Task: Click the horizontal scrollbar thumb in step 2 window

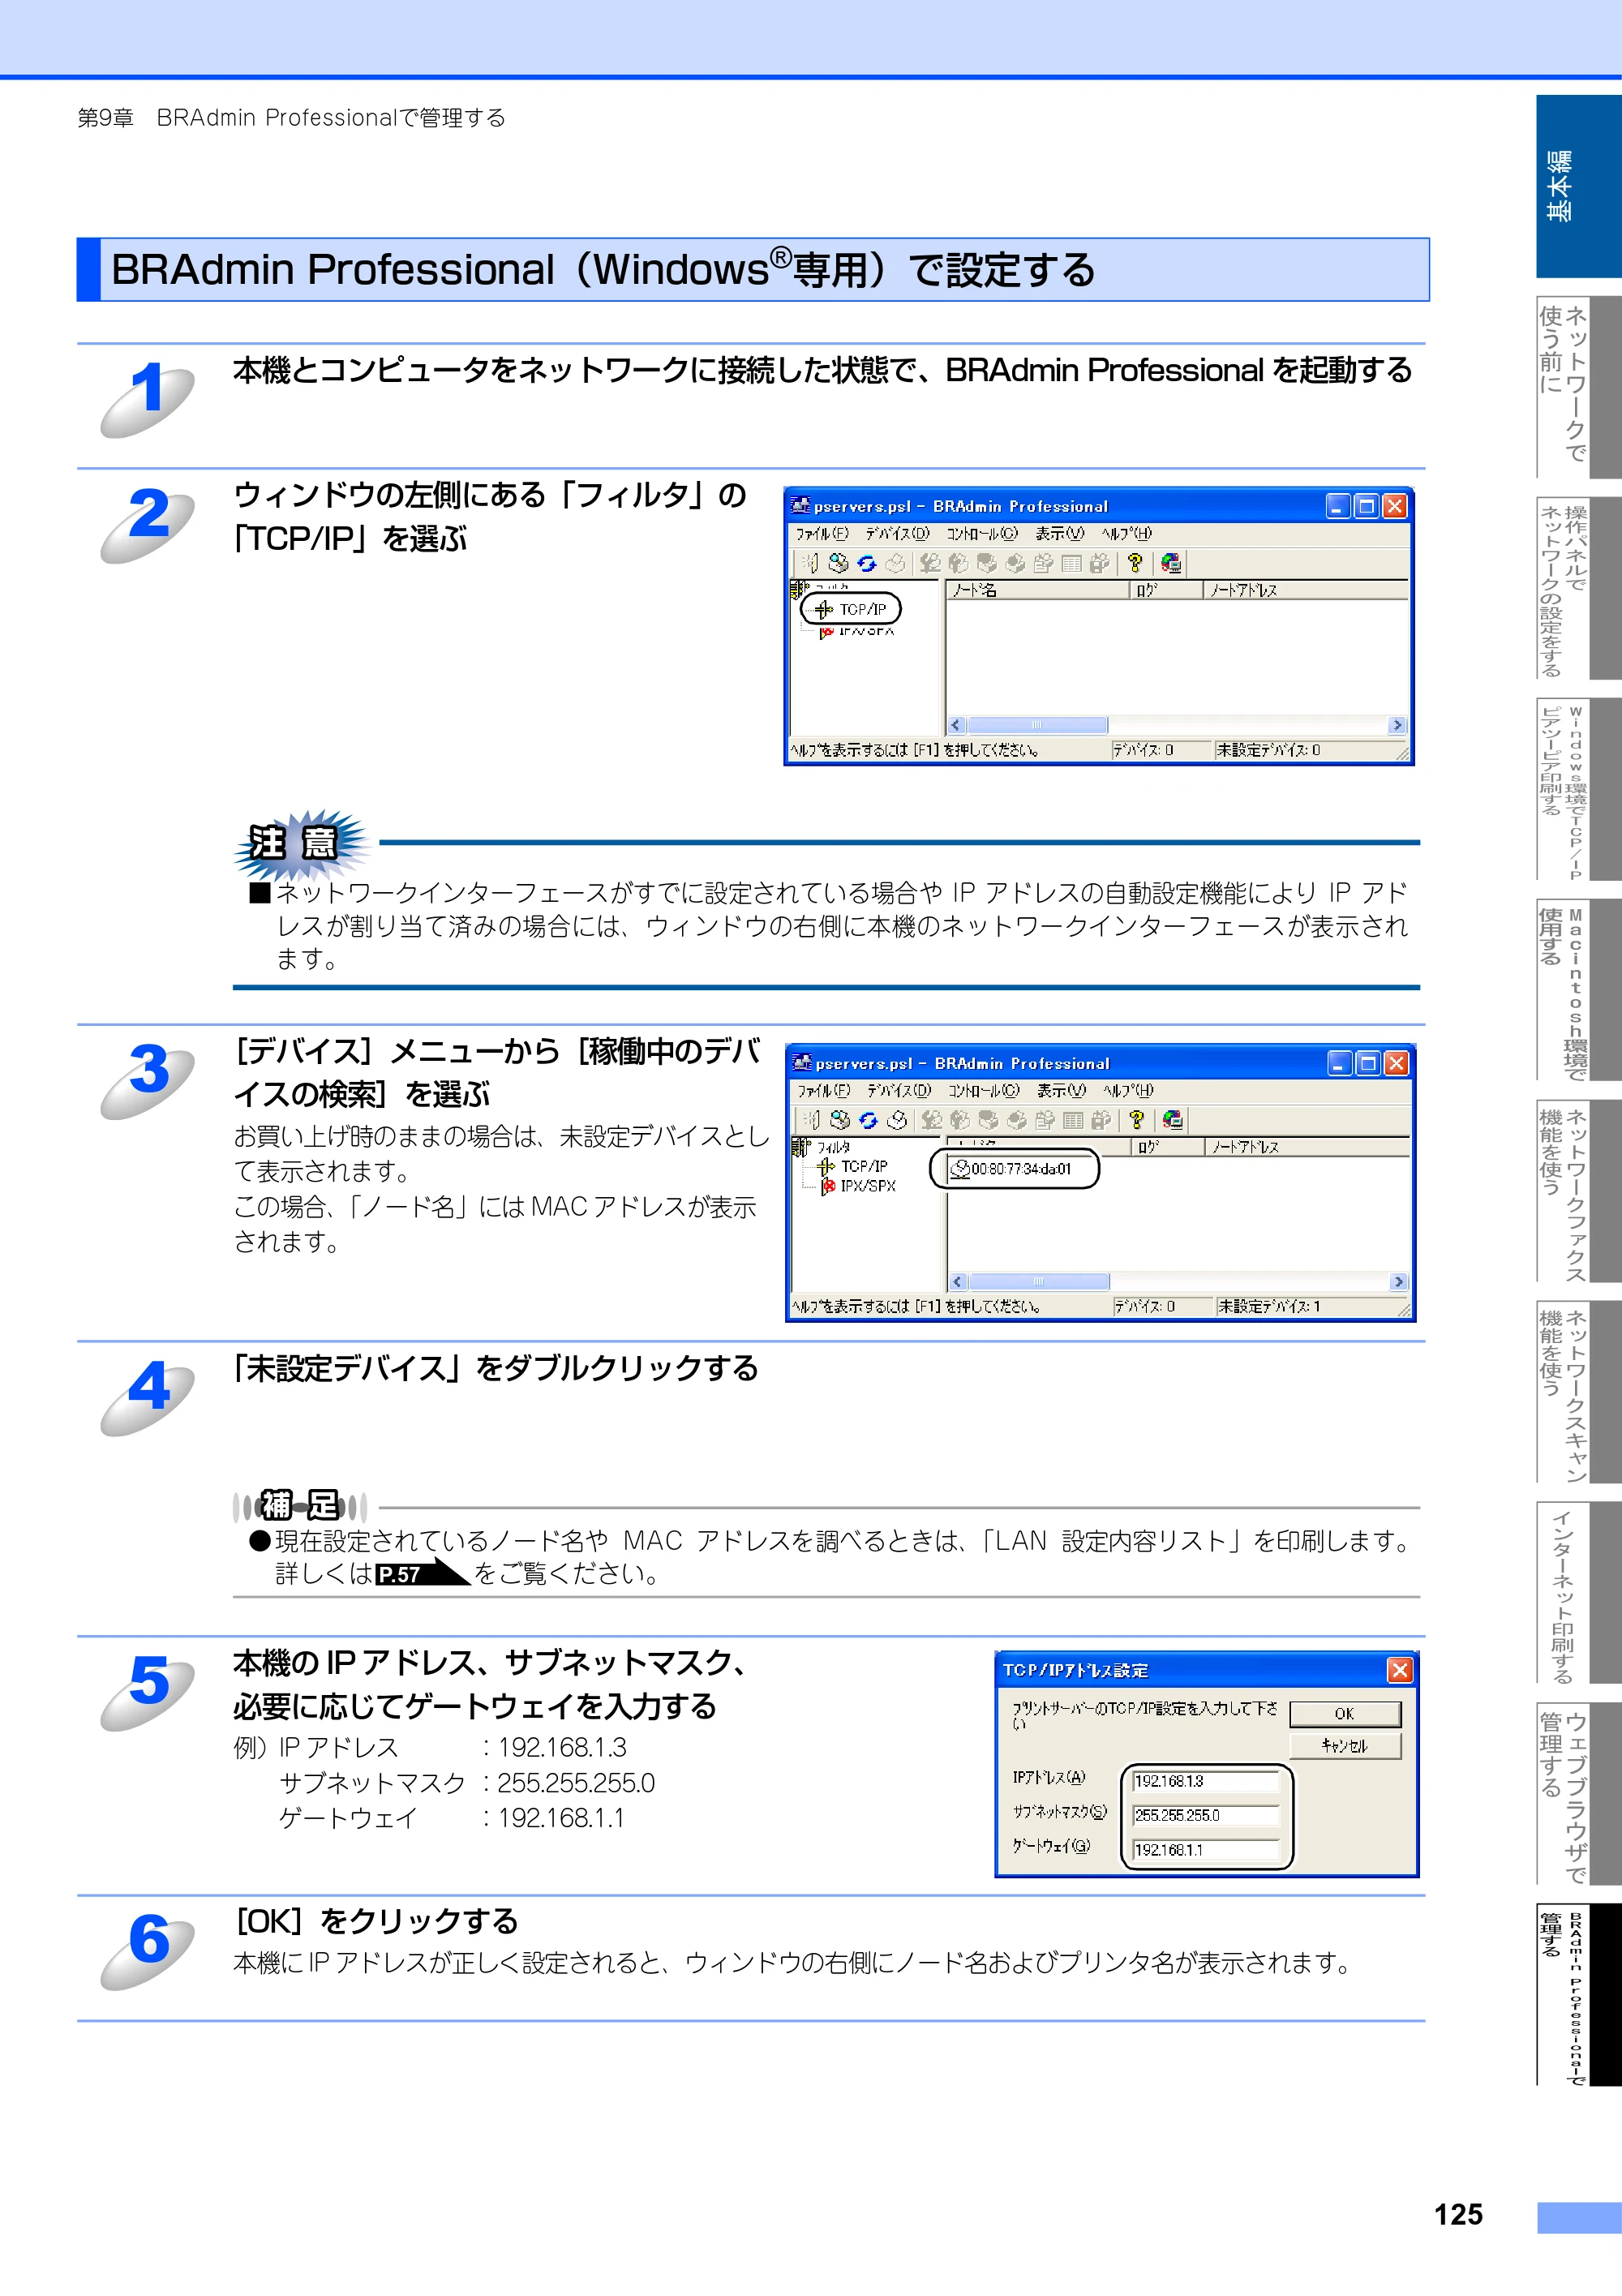Action: 1037,725
